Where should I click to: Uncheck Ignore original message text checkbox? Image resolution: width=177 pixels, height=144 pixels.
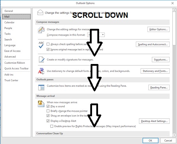pyautogui.click(x=48, y=49)
